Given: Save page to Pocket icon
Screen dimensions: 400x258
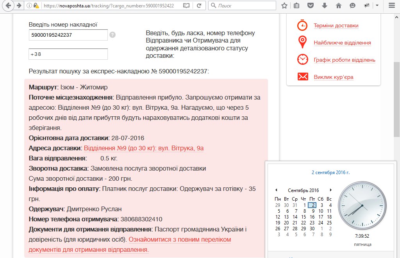Looking at the screenshot, I should pos(311,5).
